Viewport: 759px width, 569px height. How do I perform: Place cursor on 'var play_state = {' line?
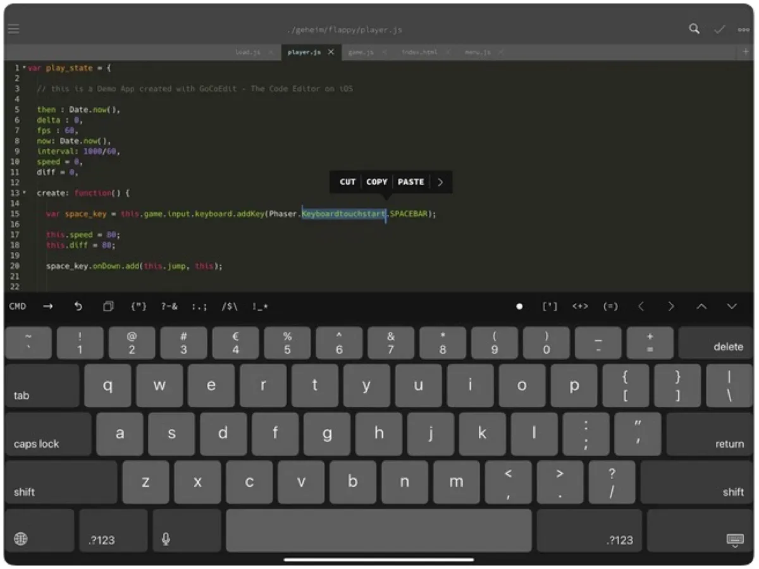click(70, 68)
